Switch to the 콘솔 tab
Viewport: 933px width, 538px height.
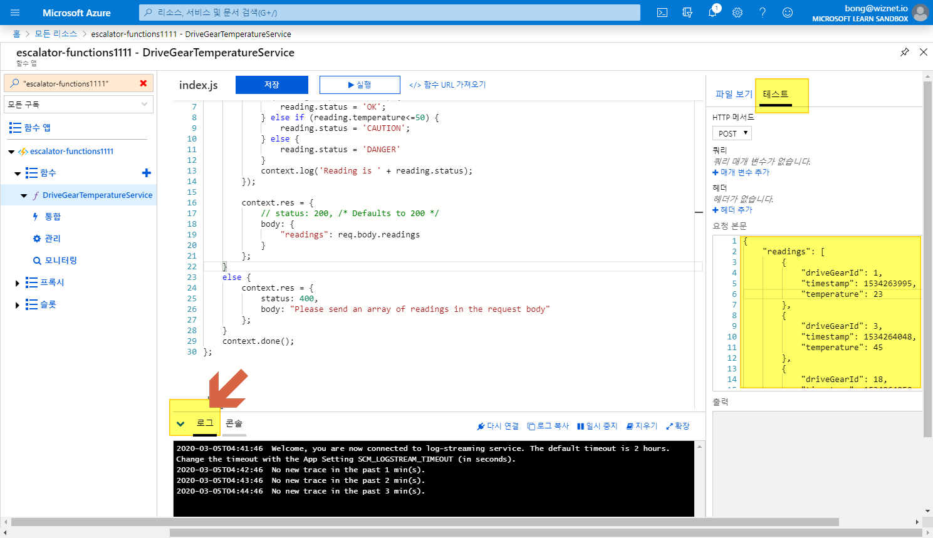[234, 423]
